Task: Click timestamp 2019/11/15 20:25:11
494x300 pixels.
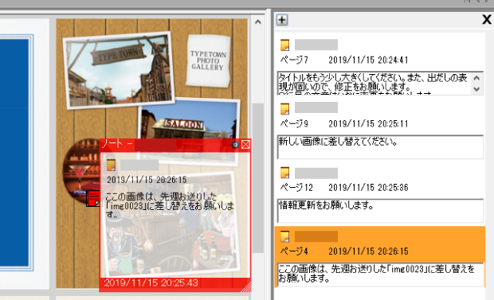Action: tap(368, 123)
